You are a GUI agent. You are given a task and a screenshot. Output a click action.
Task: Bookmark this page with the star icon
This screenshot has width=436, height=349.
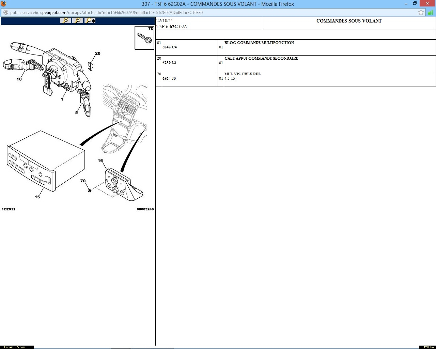pyautogui.click(x=421, y=13)
